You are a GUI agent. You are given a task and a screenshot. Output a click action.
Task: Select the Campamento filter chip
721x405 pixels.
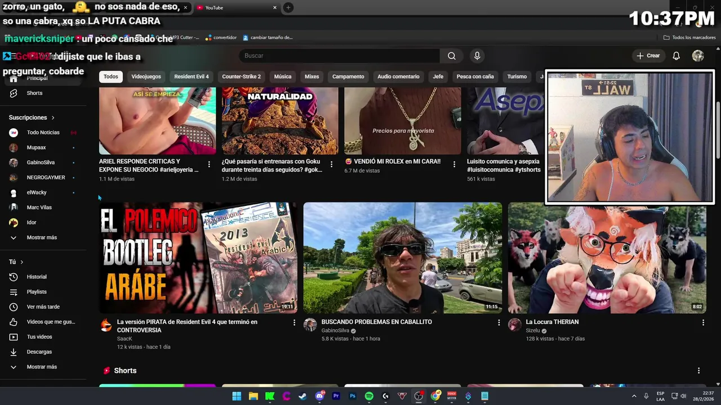point(348,76)
